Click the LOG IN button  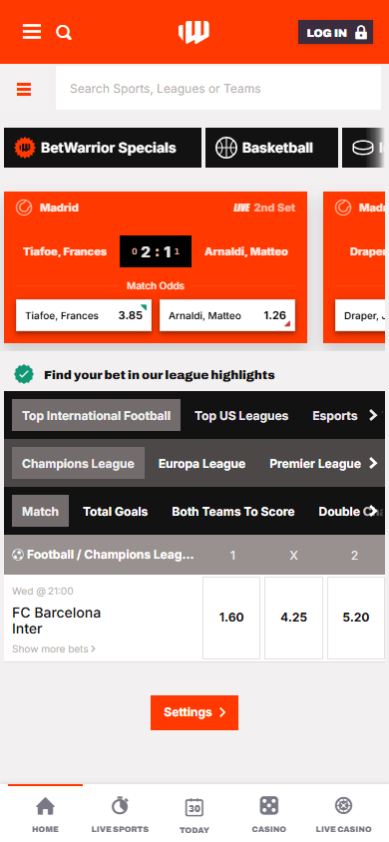(335, 32)
